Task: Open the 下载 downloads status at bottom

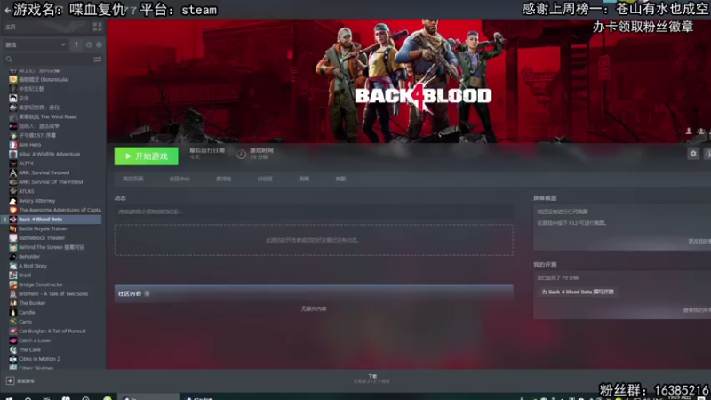Action: [371, 380]
